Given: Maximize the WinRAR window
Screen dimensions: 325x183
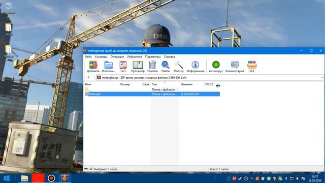Looking at the screenshot, I should pos(311,51).
